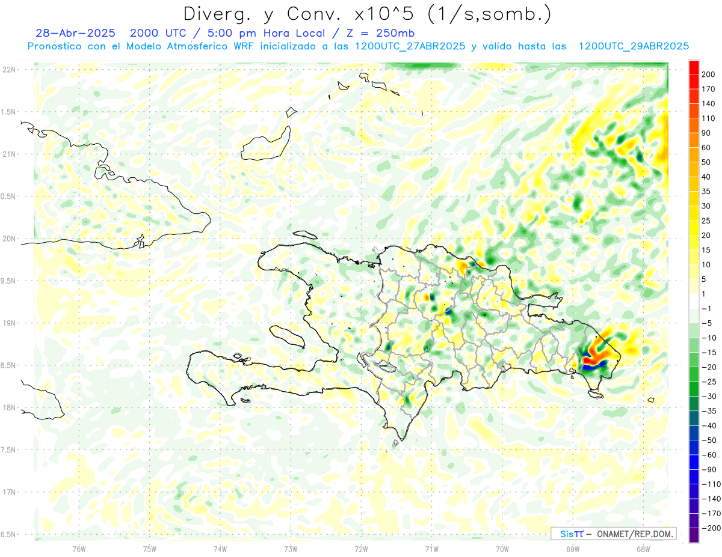Click the red top segment of color scale
Screen dimensions: 722x557
point(694,67)
